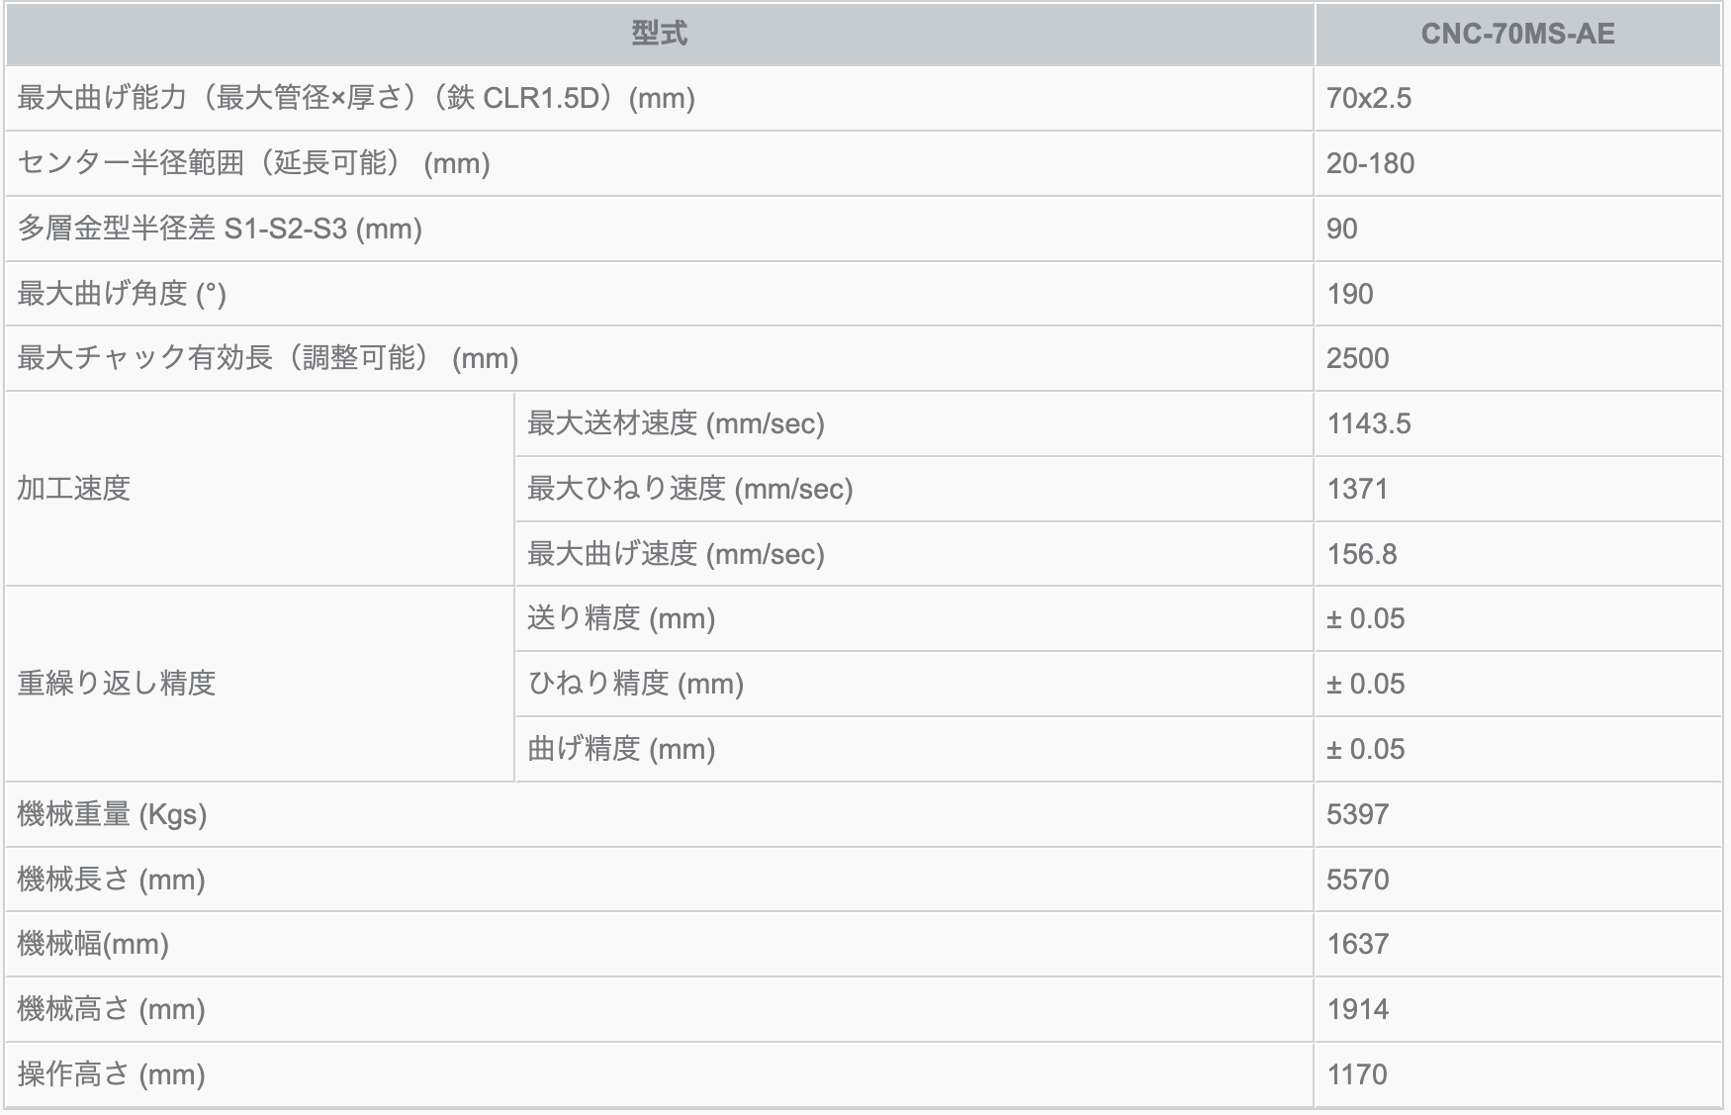Select the 20-180 radius range value
Screen dimensions: 1731x1115
1370,163
